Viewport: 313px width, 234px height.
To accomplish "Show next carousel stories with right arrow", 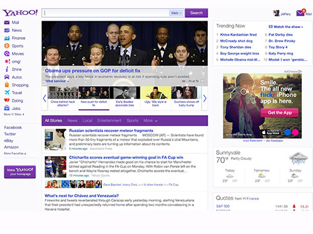I will point(205,99).
